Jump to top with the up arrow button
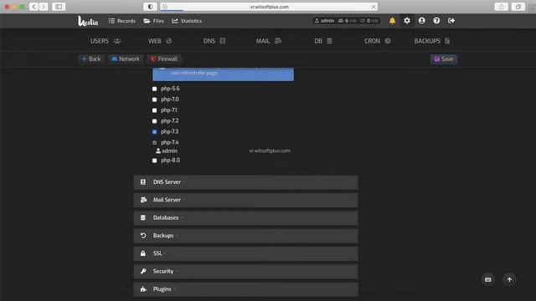Image resolution: width=536 pixels, height=301 pixels. [x=509, y=279]
